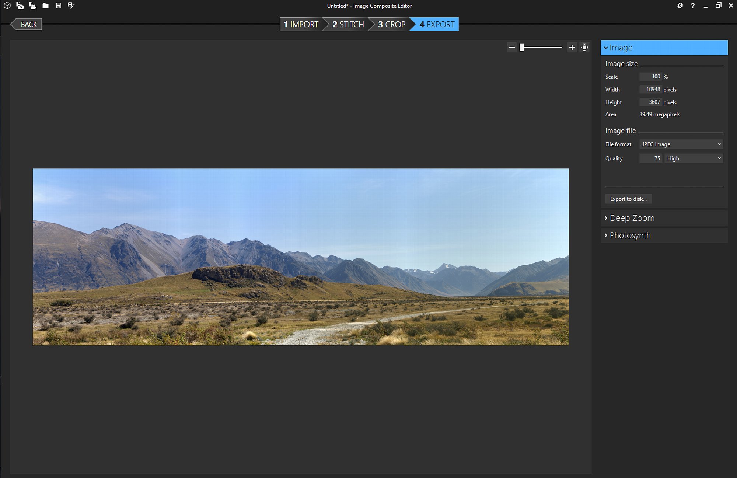Click the zoom slider handle

(x=522, y=47)
